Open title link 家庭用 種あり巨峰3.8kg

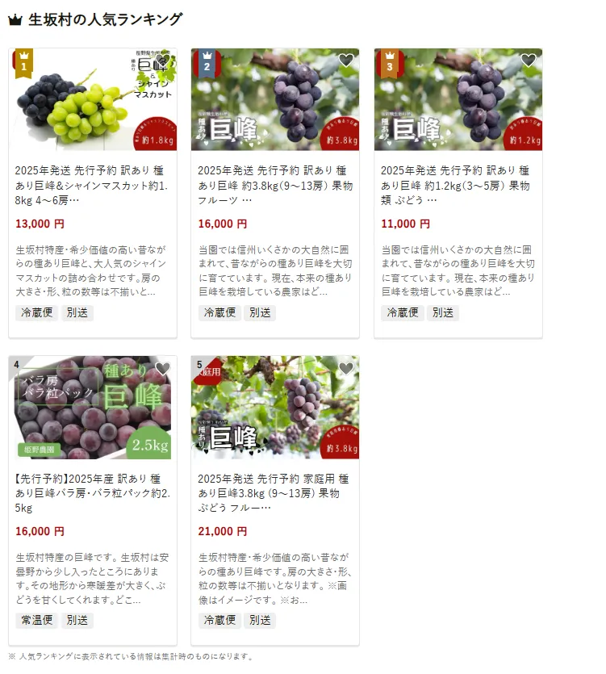(x=274, y=493)
